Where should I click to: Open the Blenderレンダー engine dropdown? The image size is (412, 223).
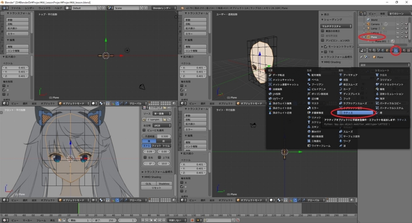click(x=164, y=8)
